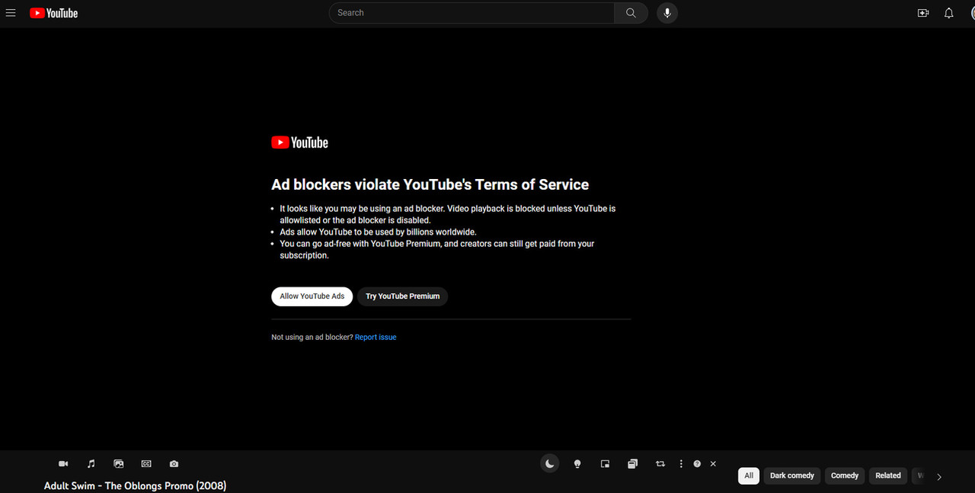
Task: Take a screenshot with the camera icon
Action: (x=174, y=464)
